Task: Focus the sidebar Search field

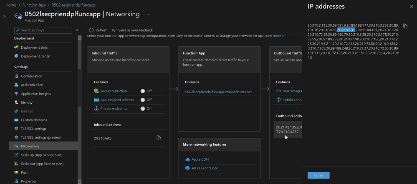Action: coord(43,30)
